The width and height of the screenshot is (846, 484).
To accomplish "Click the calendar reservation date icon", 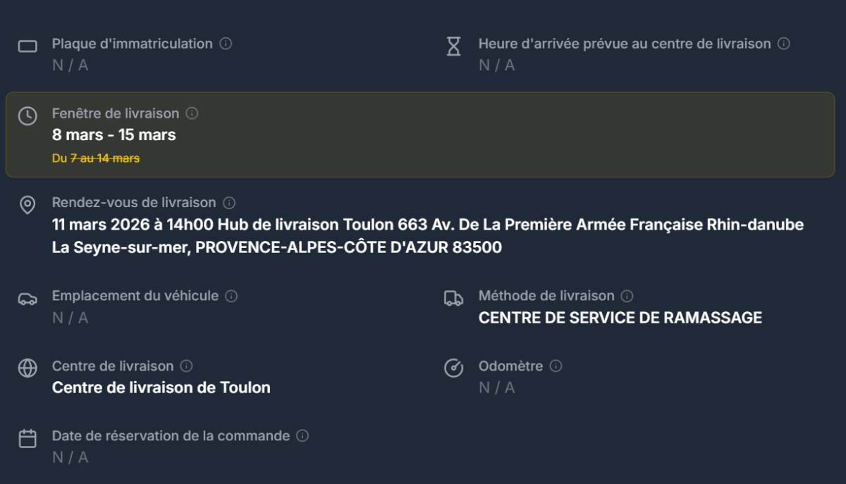I will click(27, 438).
